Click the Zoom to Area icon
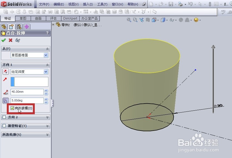The image size is (232, 158). click(x=135, y=20)
